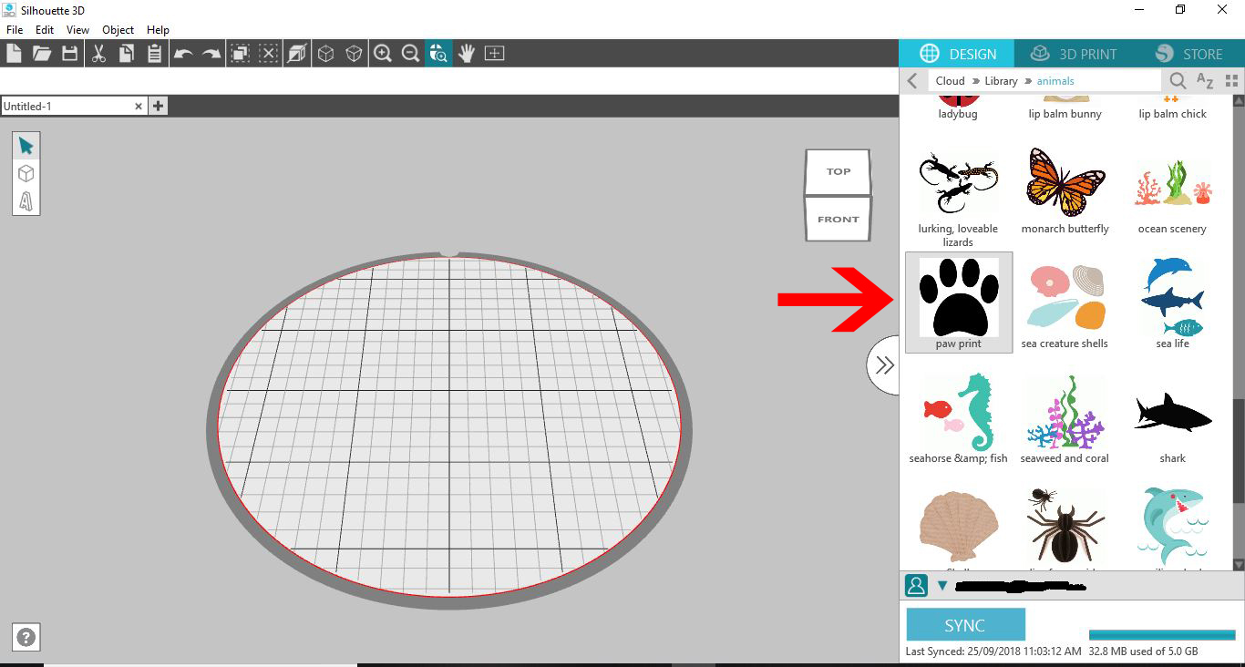This screenshot has width=1245, height=667.
Task: Select the spider design thumbnail
Action: coord(1065,528)
